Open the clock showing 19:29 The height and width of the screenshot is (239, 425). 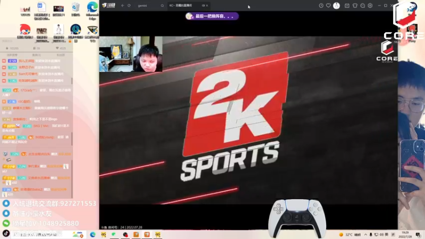click(405, 235)
